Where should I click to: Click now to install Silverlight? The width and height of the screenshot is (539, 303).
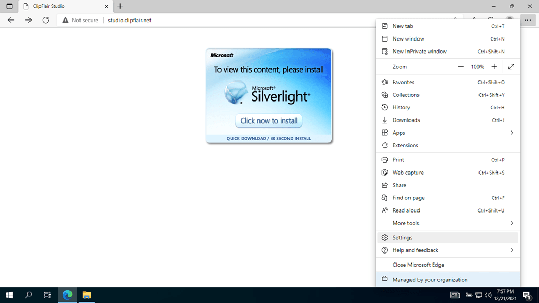coord(268,120)
